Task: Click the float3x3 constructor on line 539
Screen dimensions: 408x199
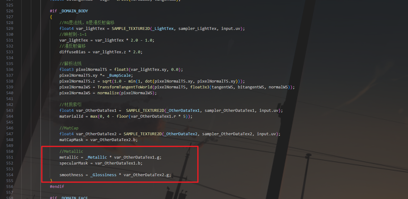Action: [200, 87]
